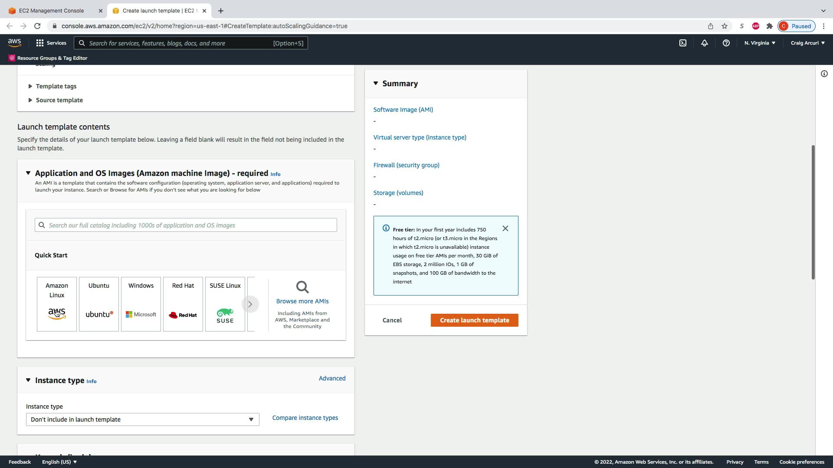Open the Instance type dropdown

142,419
